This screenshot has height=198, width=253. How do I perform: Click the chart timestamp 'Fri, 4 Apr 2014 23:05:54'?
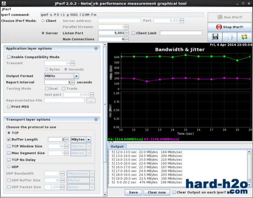tap(231, 44)
